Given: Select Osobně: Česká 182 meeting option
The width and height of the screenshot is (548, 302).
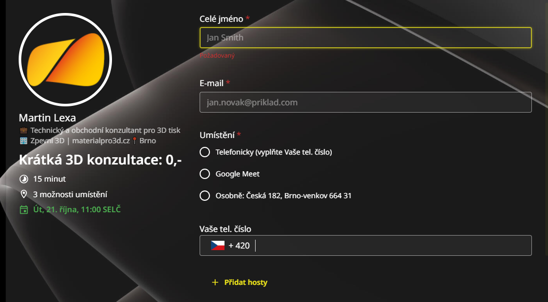Looking at the screenshot, I should (x=205, y=196).
